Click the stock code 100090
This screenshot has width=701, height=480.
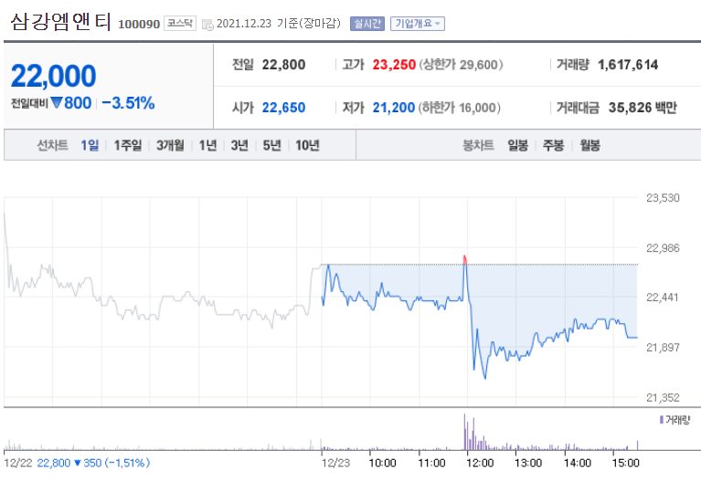point(139,24)
